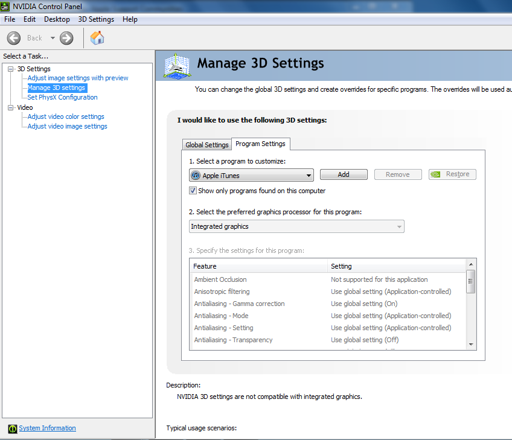This screenshot has height=440, width=512.
Task: Uncheck Show only programs found on this computer
Action: [193, 191]
